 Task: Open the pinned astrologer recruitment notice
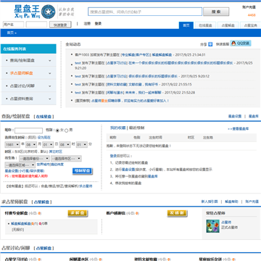pyautogui.click(x=130, y=101)
